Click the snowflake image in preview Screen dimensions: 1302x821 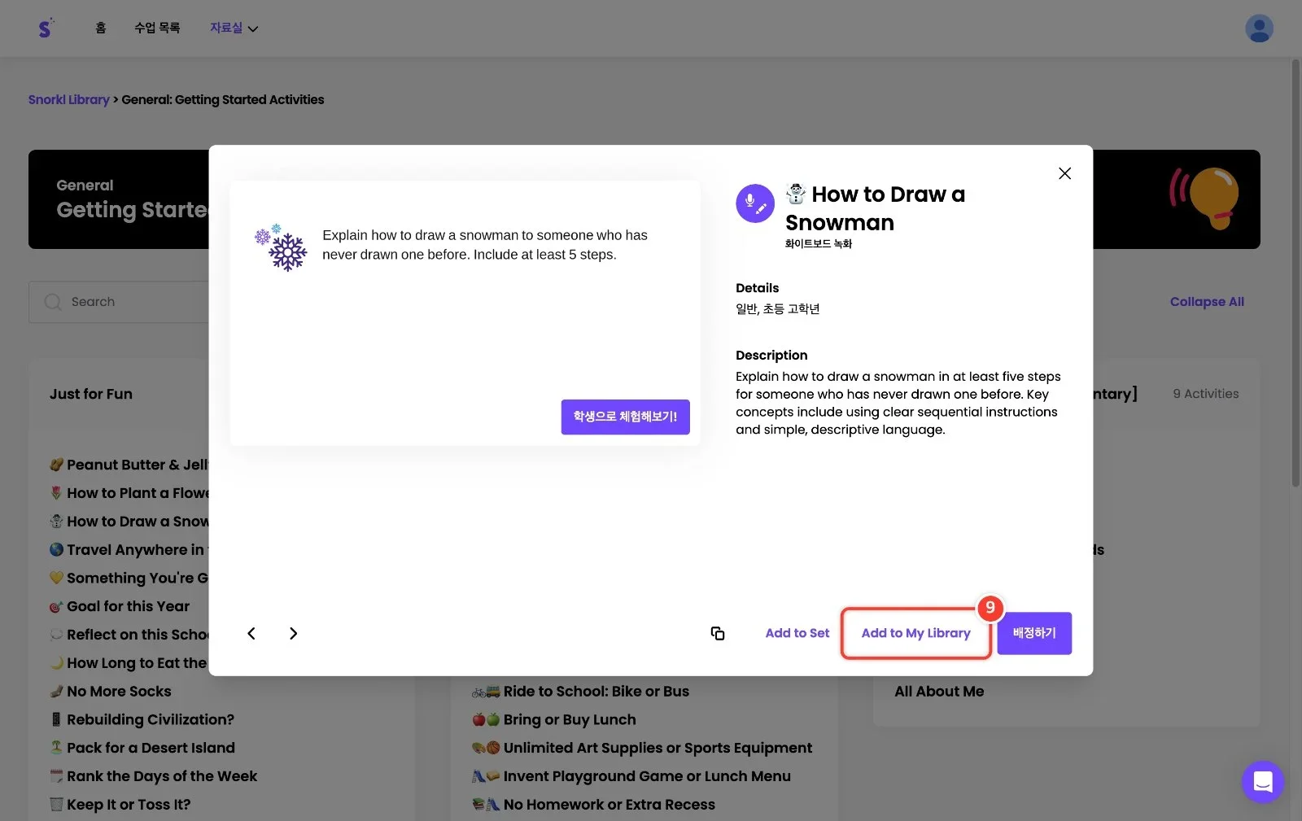[x=281, y=247]
